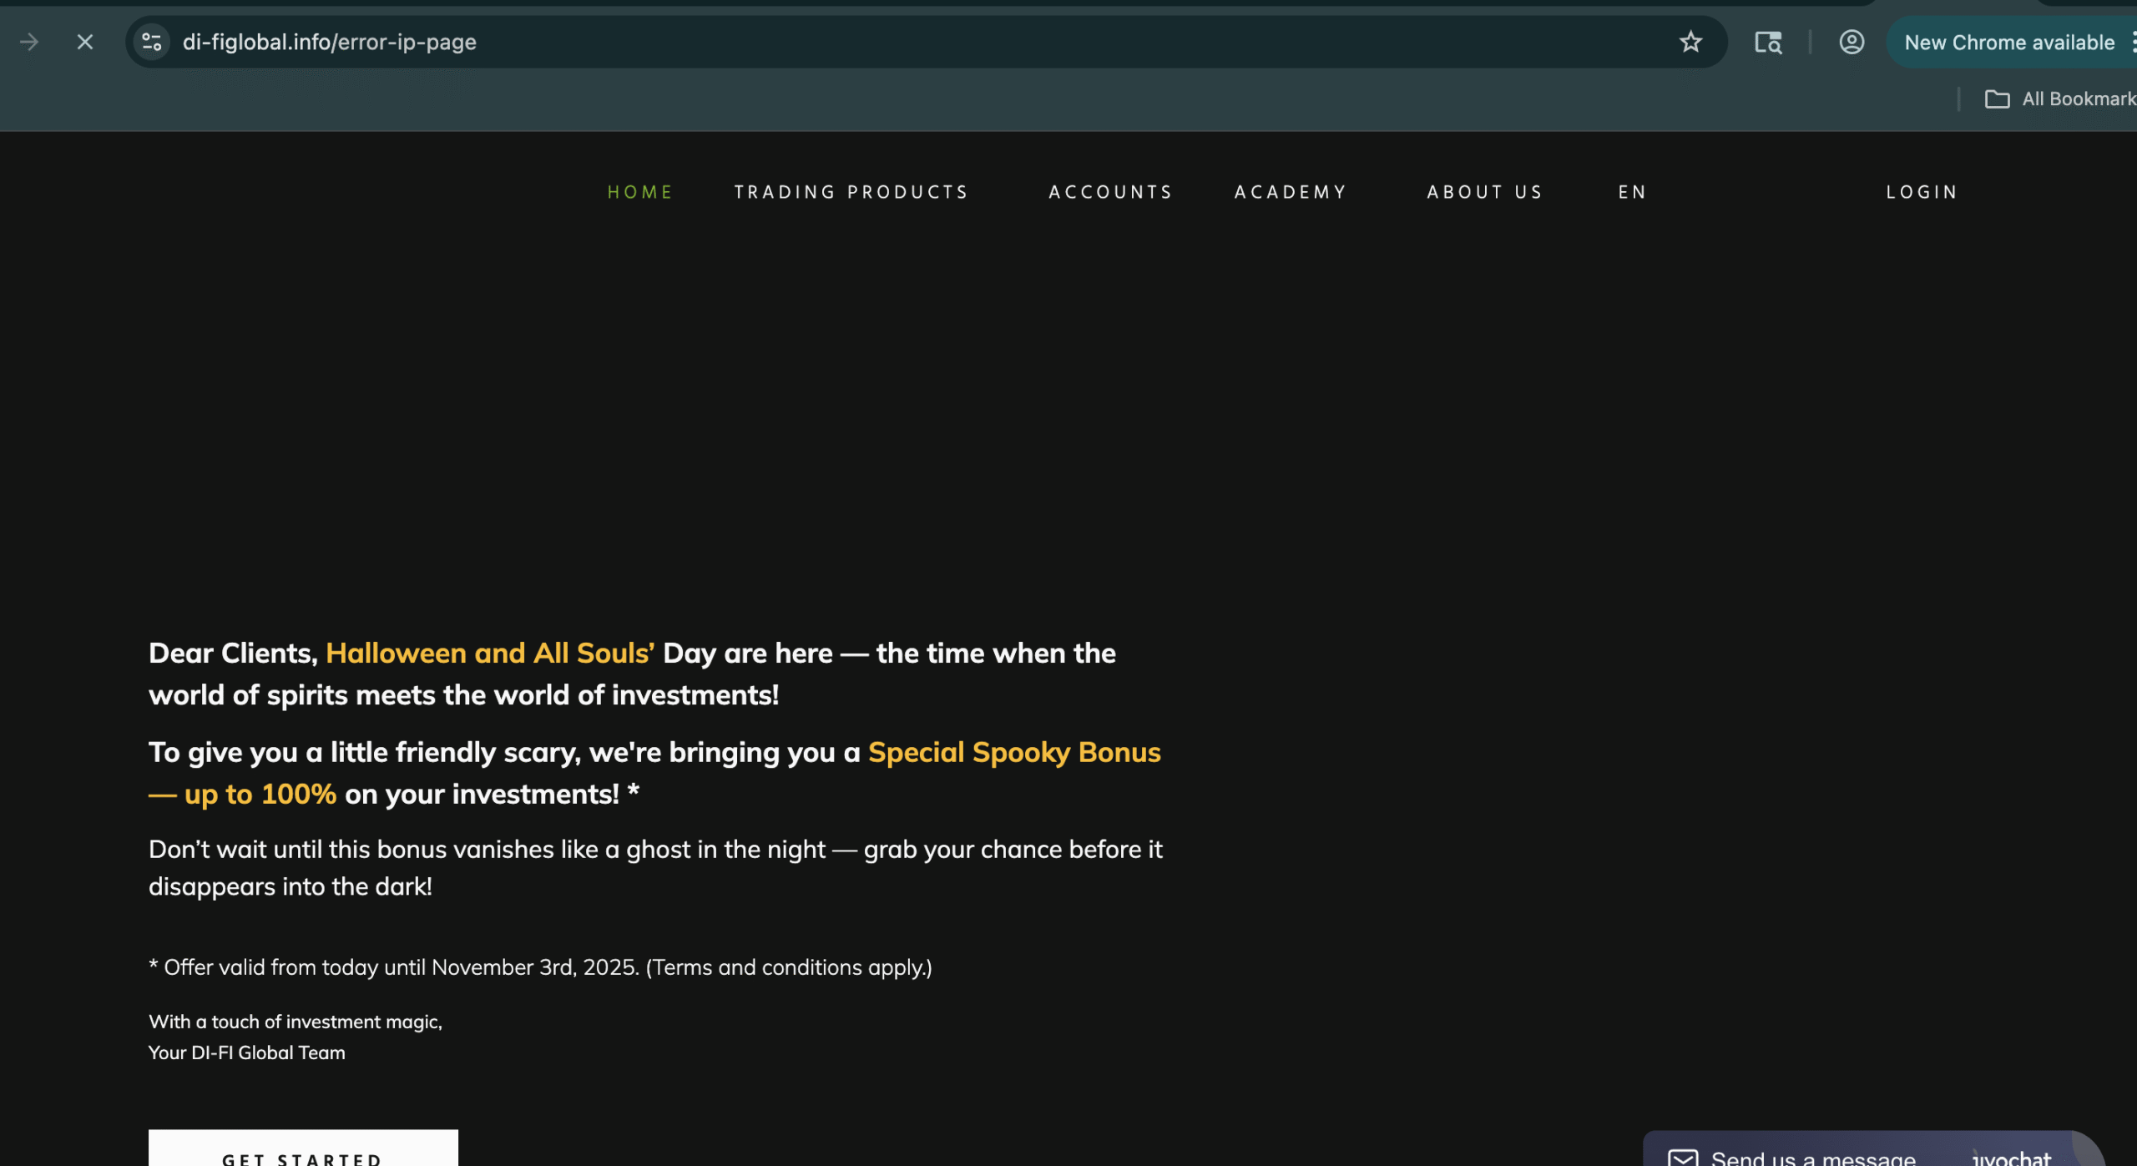Click the forward navigation arrow
Image resolution: width=2137 pixels, height=1166 pixels.
(x=29, y=42)
